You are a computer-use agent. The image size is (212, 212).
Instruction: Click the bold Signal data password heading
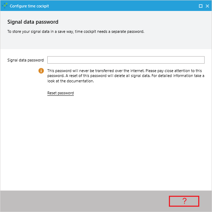[x=33, y=22]
